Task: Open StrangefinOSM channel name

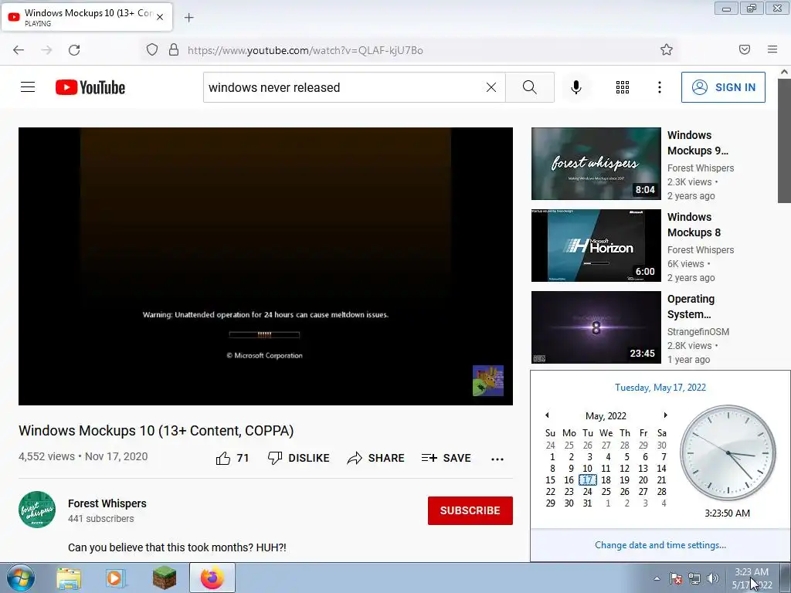Action: pyautogui.click(x=698, y=331)
